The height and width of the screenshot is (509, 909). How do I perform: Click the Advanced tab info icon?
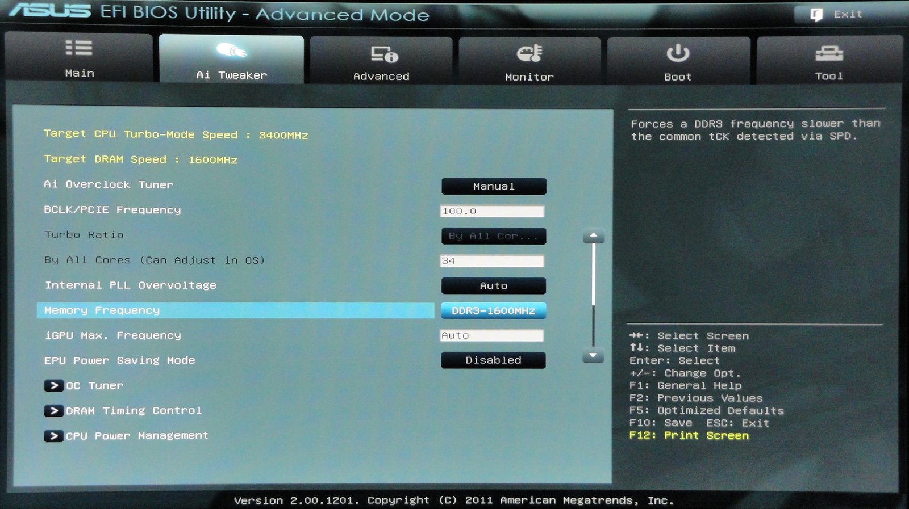click(x=385, y=54)
